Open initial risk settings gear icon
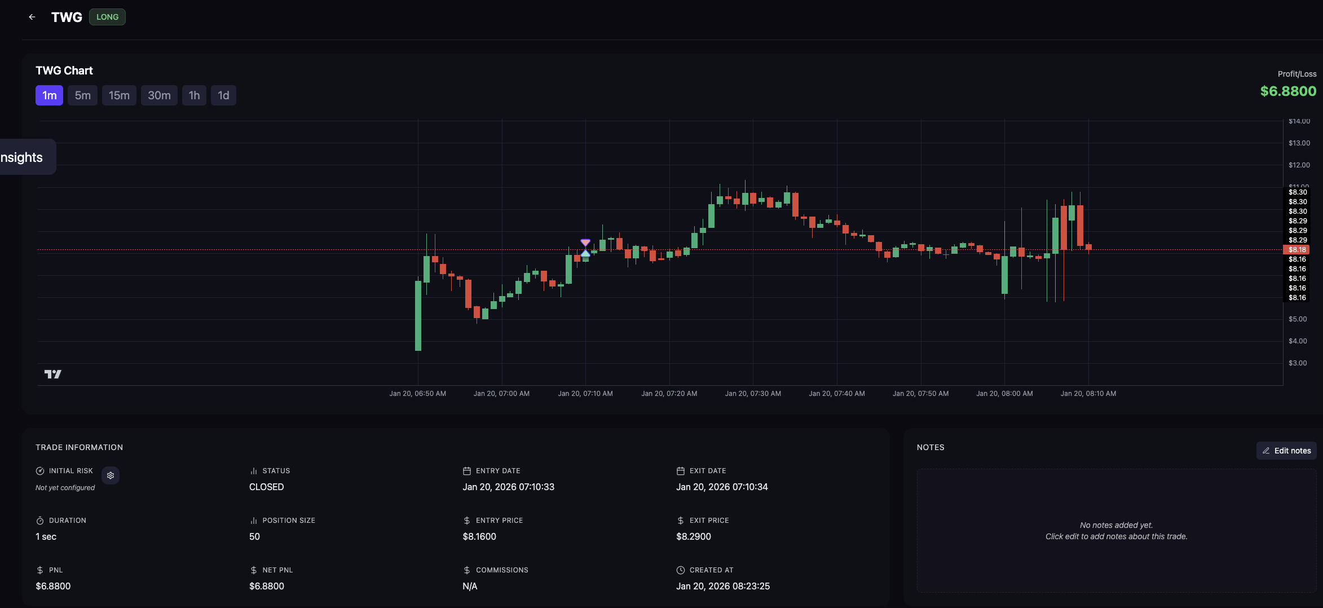Image resolution: width=1323 pixels, height=608 pixels. pyautogui.click(x=111, y=475)
